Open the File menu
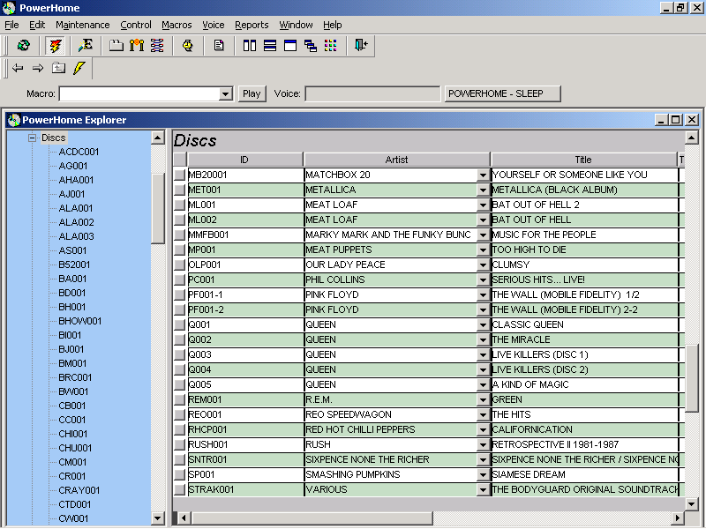 [x=11, y=25]
